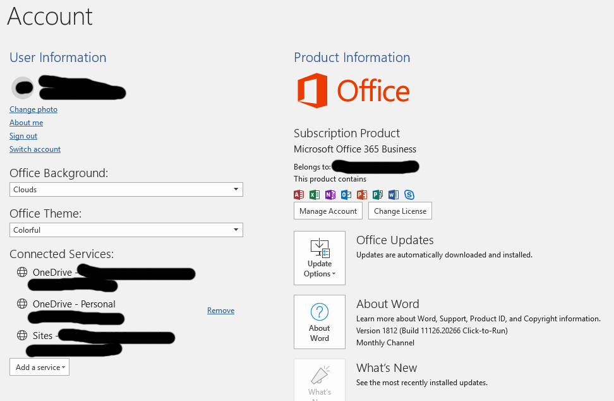614x401 pixels.
Task: Click the Manage Account button
Action: click(328, 211)
